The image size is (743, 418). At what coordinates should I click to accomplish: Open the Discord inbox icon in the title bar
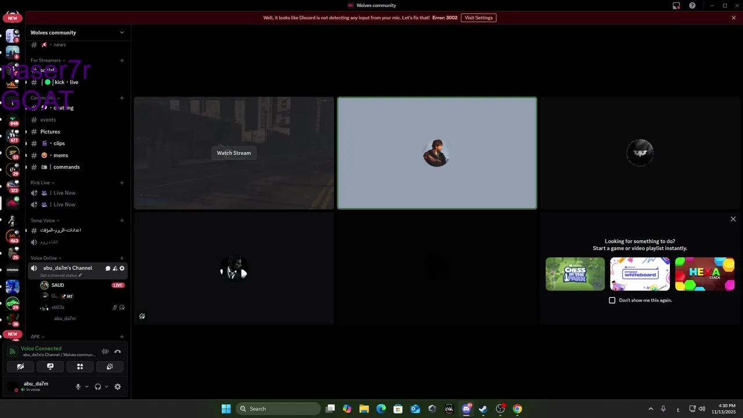[x=676, y=5]
